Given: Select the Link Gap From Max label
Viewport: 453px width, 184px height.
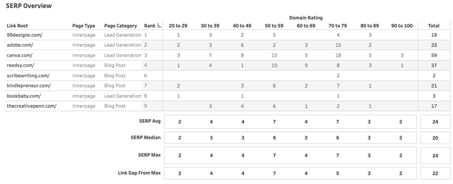Looking at the screenshot, I should pos(139,173).
